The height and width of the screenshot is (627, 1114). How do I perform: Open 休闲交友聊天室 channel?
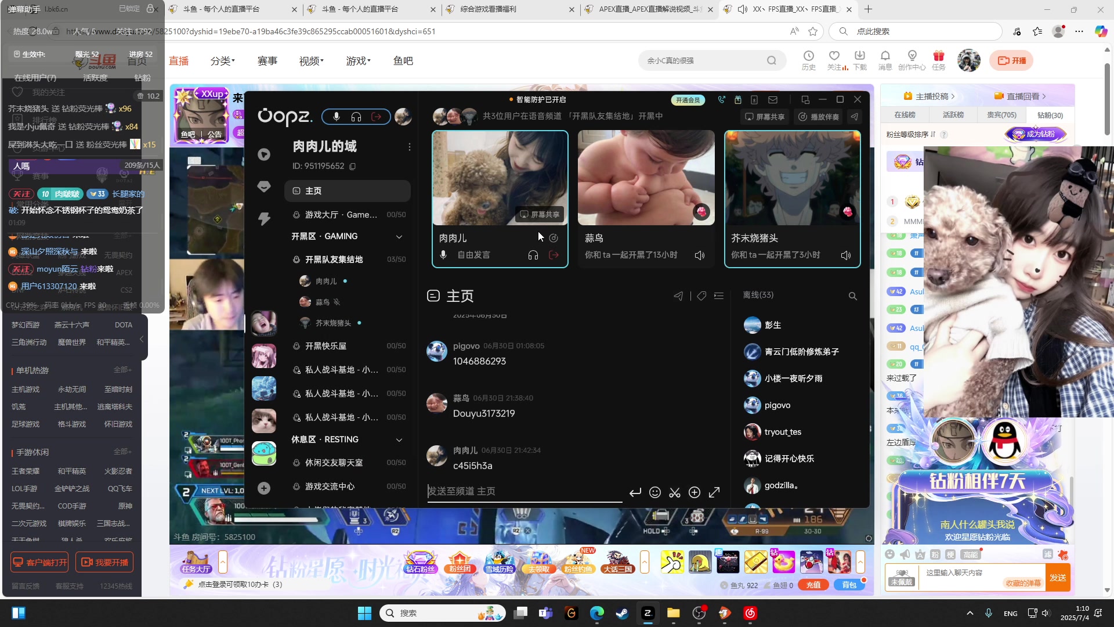click(x=348, y=463)
